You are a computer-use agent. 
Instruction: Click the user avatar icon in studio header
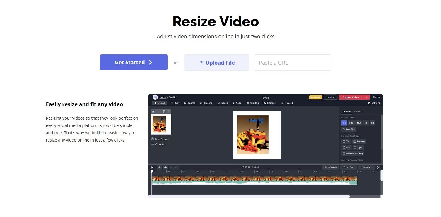click(x=155, y=97)
